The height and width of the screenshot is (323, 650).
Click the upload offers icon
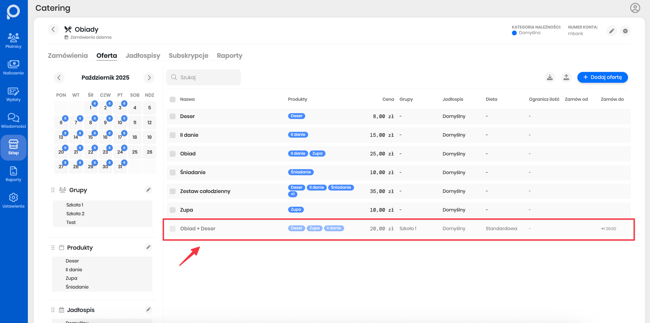tap(566, 77)
